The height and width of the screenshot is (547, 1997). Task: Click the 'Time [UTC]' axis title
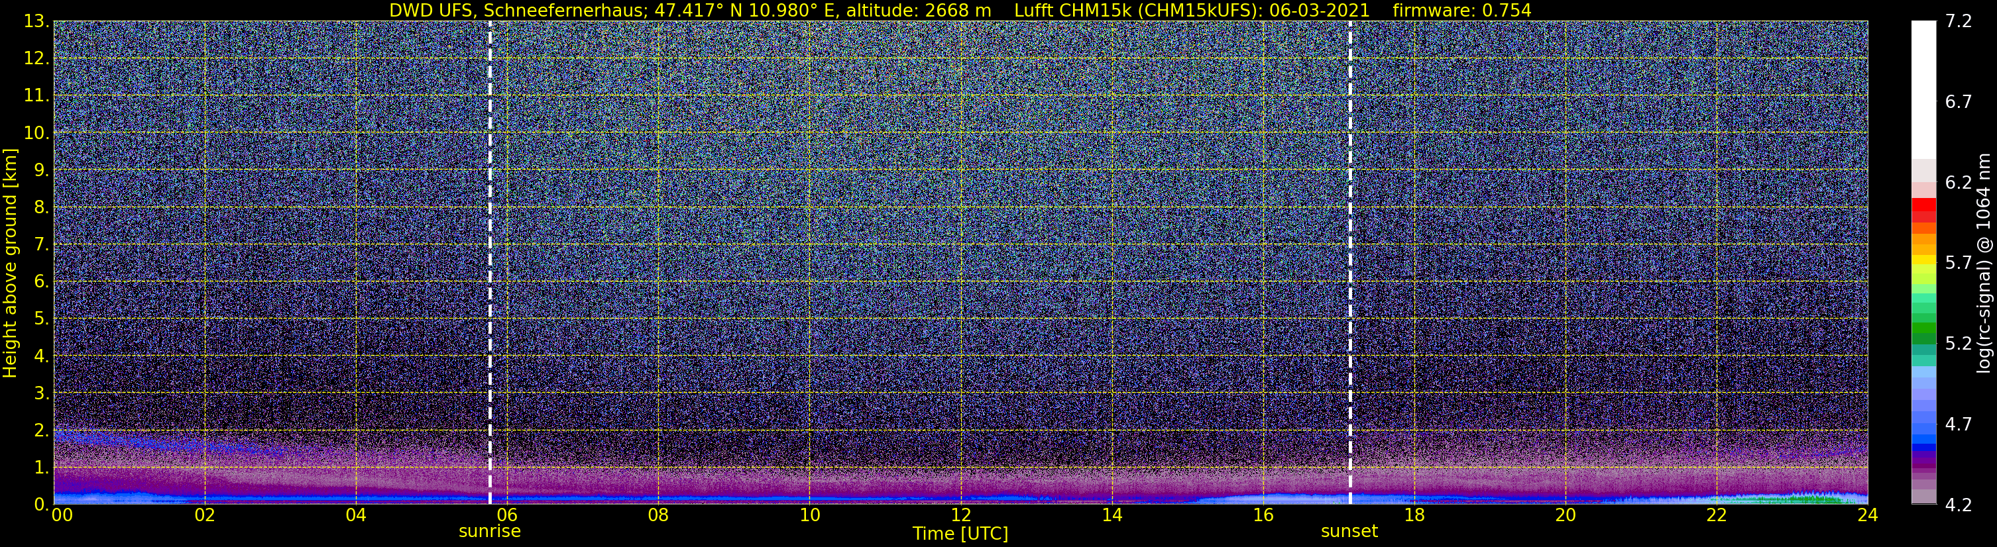pos(960,534)
